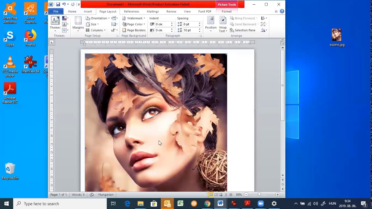The height and width of the screenshot is (209, 372).
Task: Open Hyphenation options
Action: 115,30
